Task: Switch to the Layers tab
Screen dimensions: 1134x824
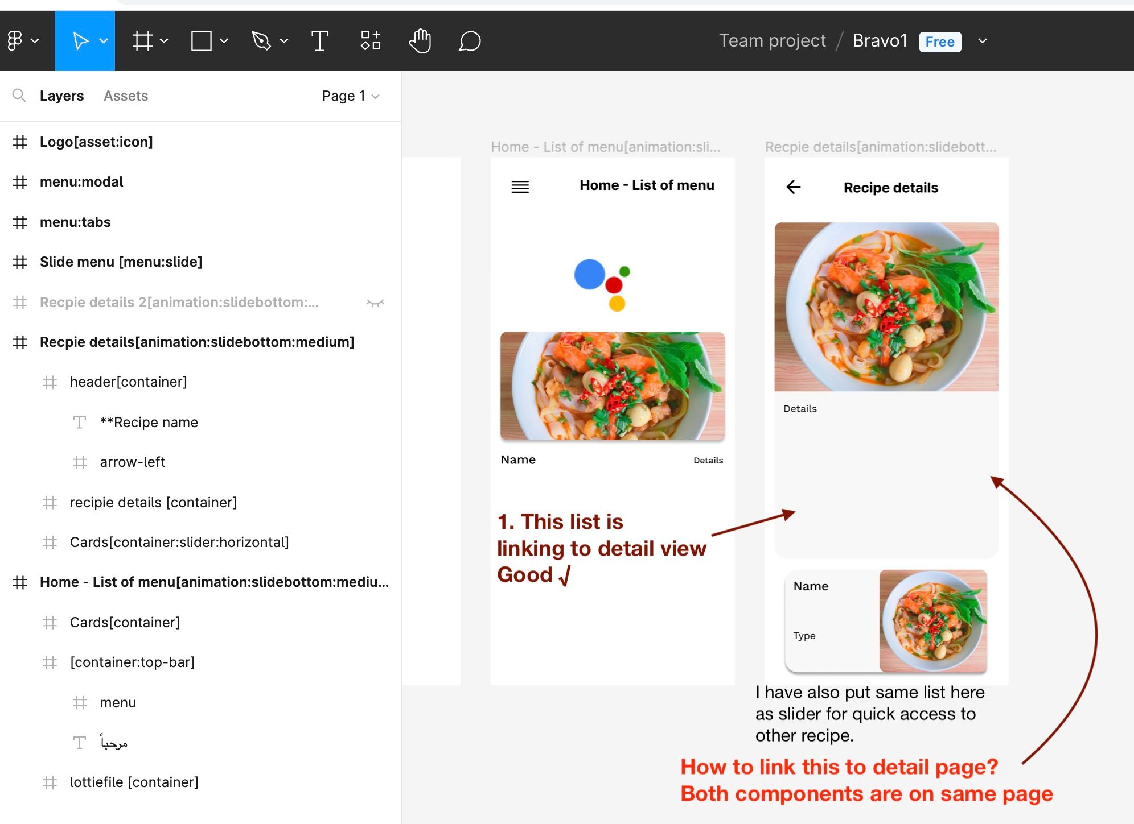Action: click(61, 96)
